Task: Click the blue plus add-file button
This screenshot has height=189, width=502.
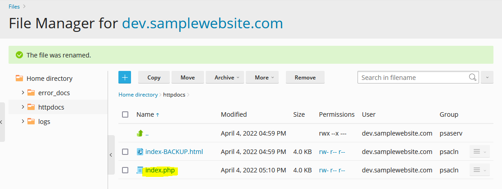Action: point(125,77)
